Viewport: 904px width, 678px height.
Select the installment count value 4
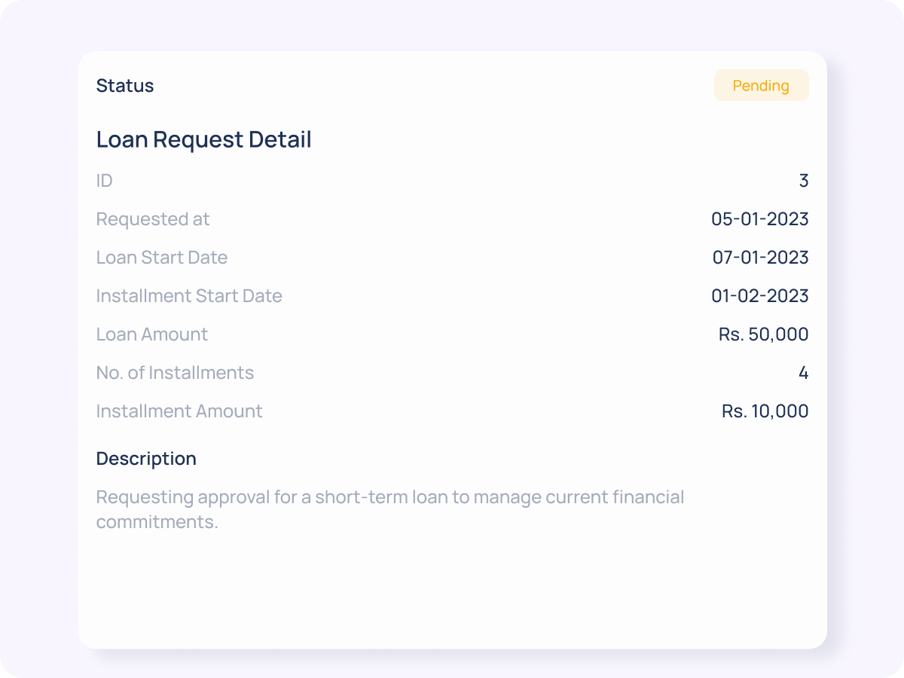tap(803, 373)
